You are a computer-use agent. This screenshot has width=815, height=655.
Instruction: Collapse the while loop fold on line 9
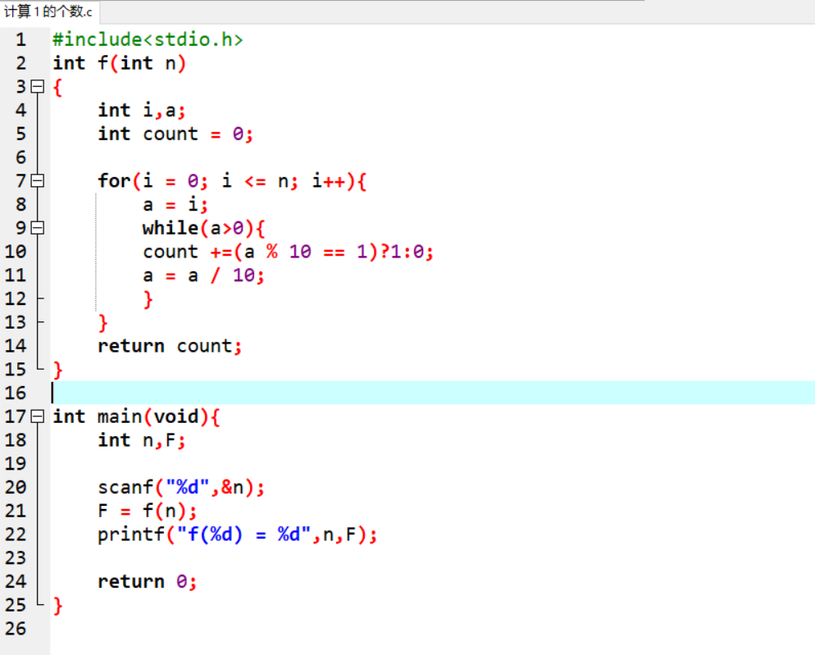[38, 228]
